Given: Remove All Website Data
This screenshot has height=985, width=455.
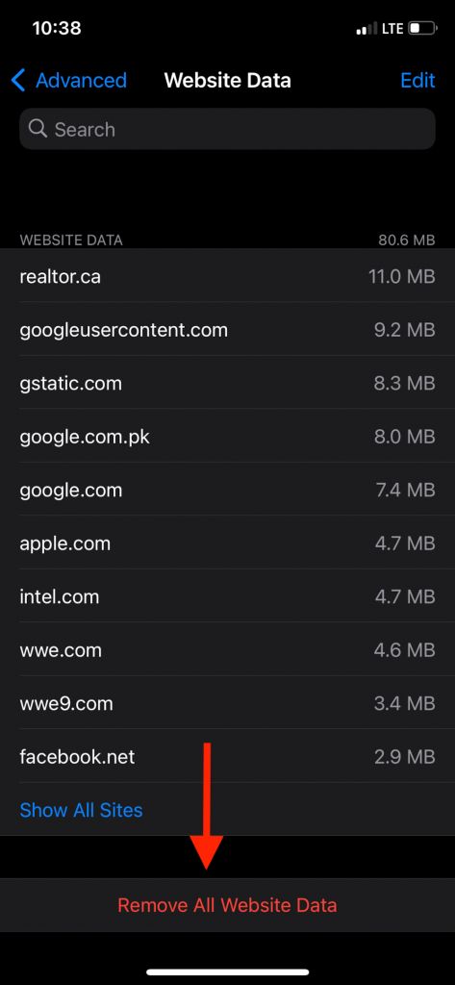Looking at the screenshot, I should [227, 905].
